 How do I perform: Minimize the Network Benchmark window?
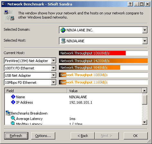[137, 4]
